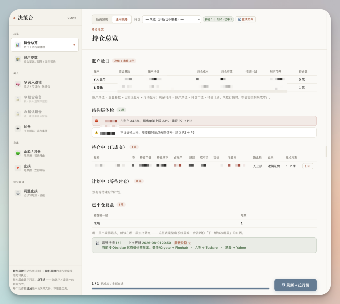The image size is (340, 304).
Task: Open 买入逻辑 in the sidebar
Action: pyautogui.click(x=45, y=84)
